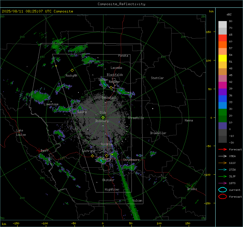This screenshot has width=243, height=227.
Task: Click the bright green 20-30 dBZ swatch
Action: (222, 112)
